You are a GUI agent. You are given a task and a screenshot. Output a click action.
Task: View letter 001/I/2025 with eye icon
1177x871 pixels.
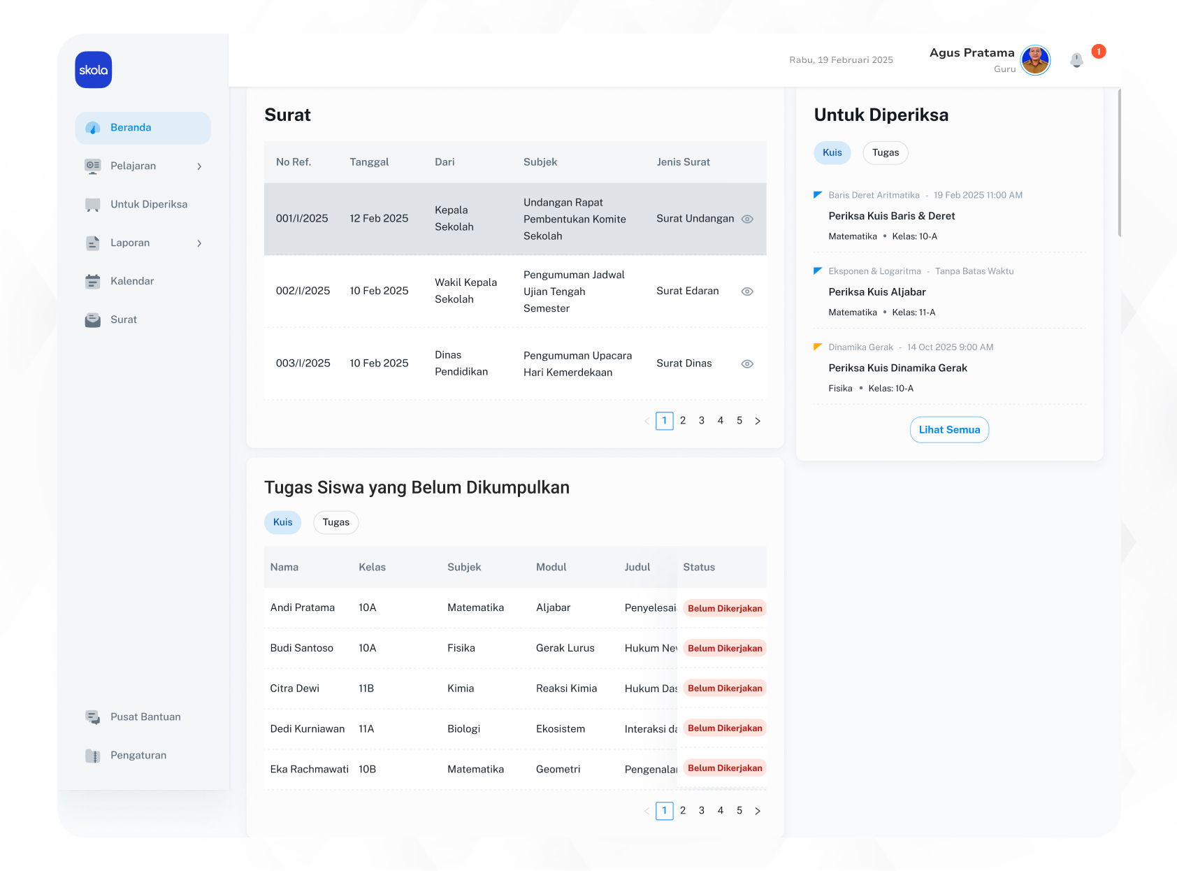(747, 219)
